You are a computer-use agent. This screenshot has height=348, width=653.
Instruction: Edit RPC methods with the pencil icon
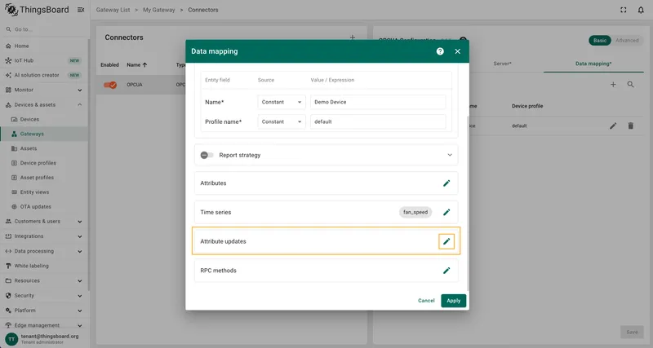click(446, 271)
